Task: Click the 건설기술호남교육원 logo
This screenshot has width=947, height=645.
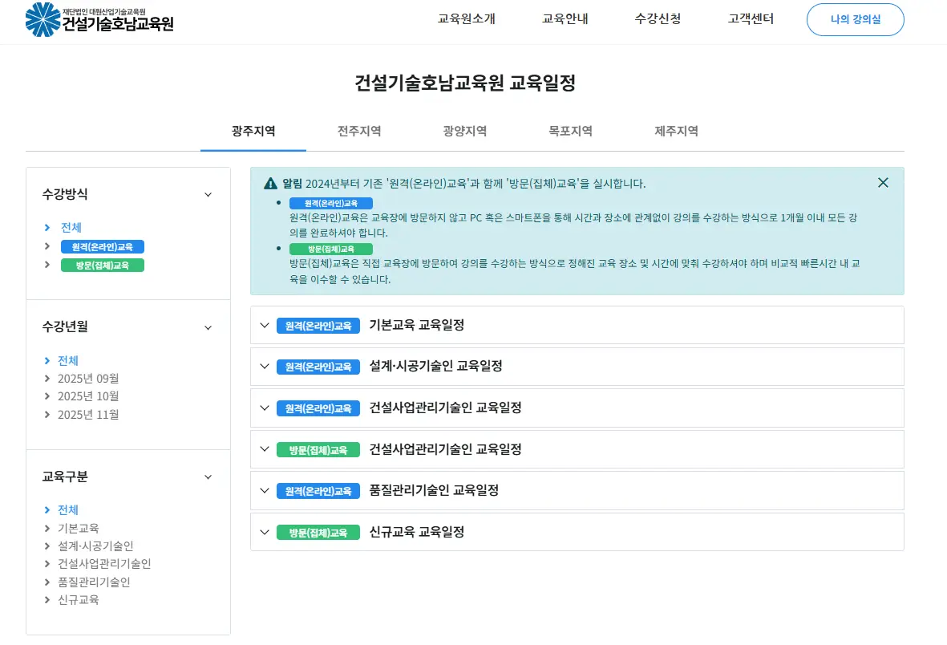Action: [96, 21]
